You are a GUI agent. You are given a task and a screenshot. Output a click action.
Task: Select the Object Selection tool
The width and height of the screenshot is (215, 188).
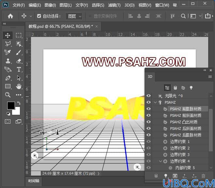(19, 44)
